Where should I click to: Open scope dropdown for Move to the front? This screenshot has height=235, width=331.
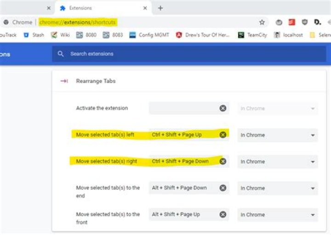(x=278, y=214)
